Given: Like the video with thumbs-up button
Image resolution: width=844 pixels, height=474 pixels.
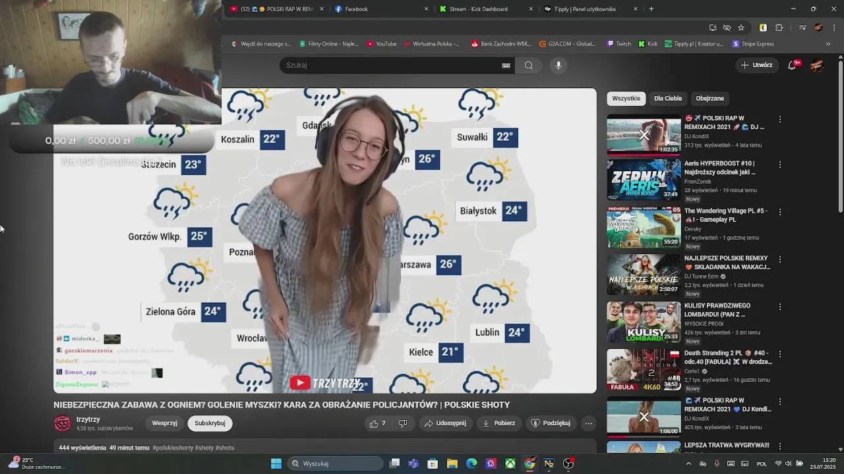Looking at the screenshot, I should pyautogui.click(x=378, y=423).
